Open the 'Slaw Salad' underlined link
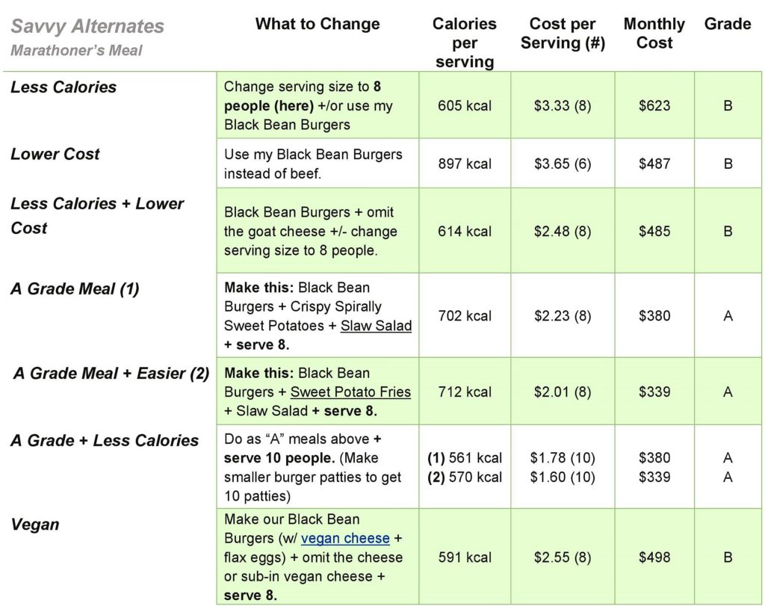This screenshot has height=606, width=765. 376,325
